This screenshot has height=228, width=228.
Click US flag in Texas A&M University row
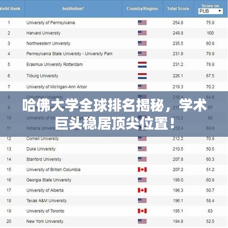(142, 200)
